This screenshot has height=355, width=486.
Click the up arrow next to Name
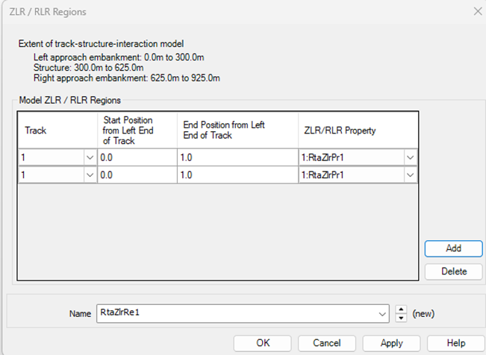pos(402,310)
